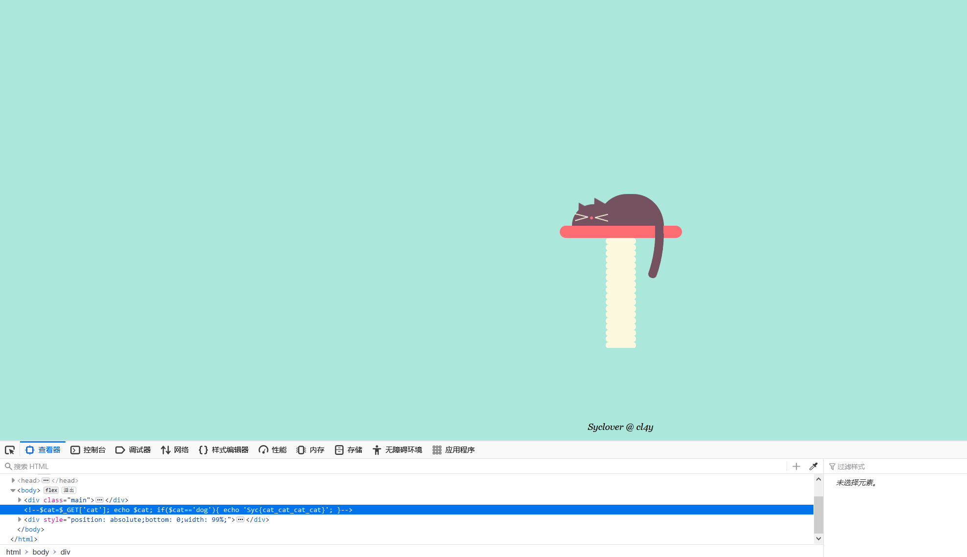Activate the element picker icon
The width and height of the screenshot is (967, 557).
pyautogui.click(x=10, y=450)
